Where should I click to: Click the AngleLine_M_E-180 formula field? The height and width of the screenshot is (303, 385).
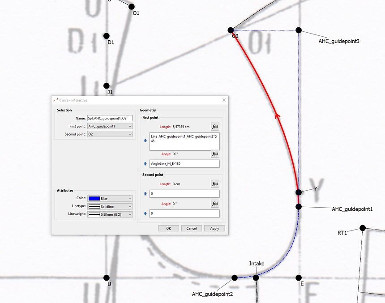[184, 164]
